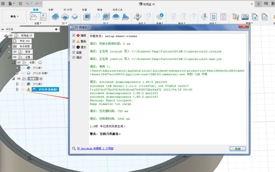Image resolution: width=275 pixels, height=172 pixels.
Task: Click the active 设置2 radio button
Action: click(x=41, y=79)
